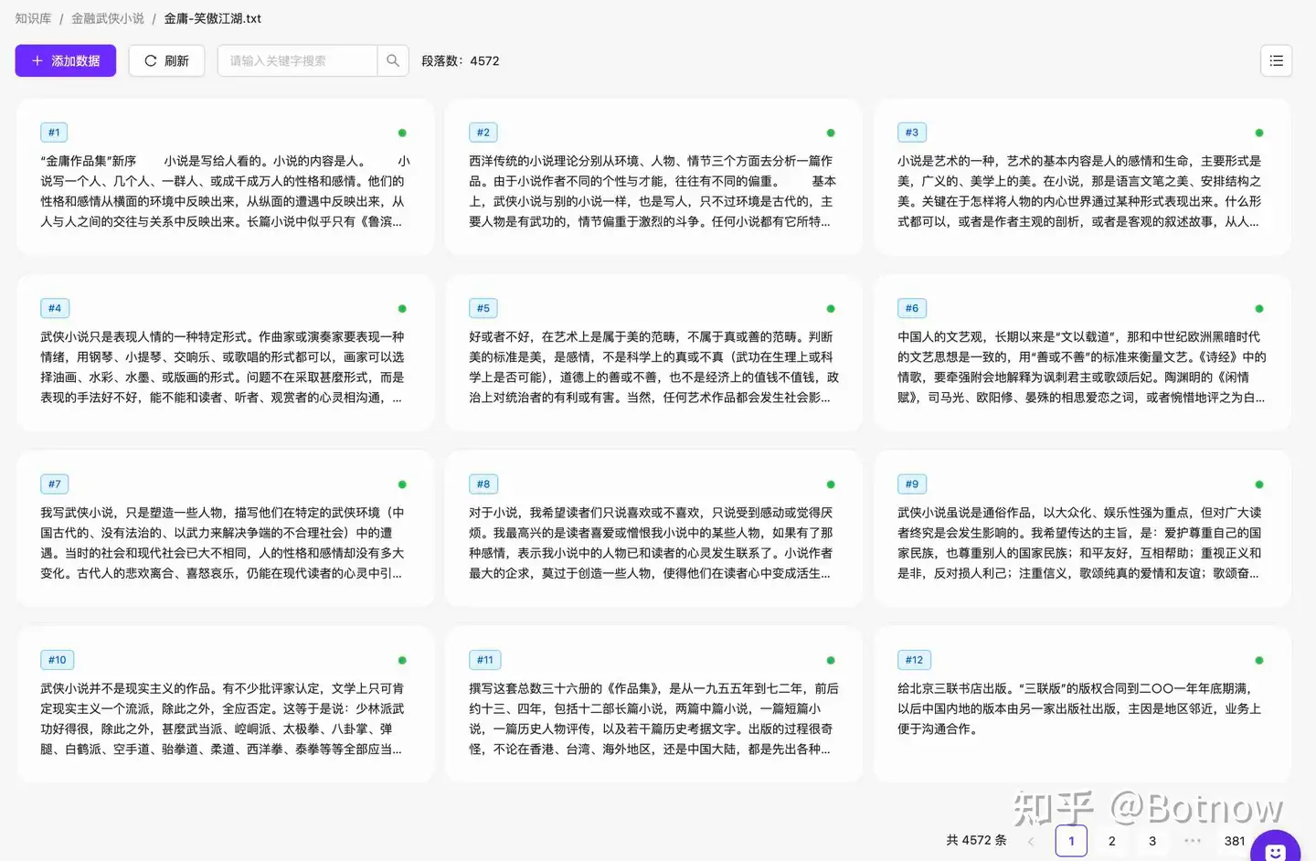
Task: Click the green status dot on card #11
Action: tap(831, 660)
